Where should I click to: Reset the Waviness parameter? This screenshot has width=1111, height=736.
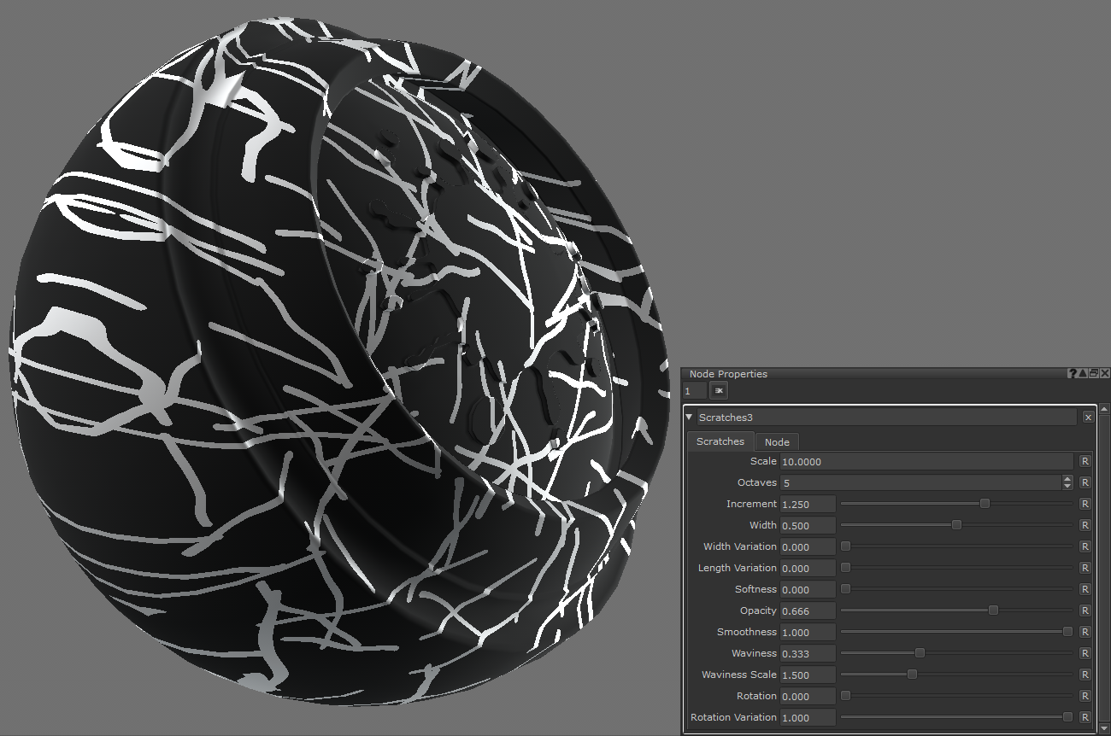point(1085,653)
